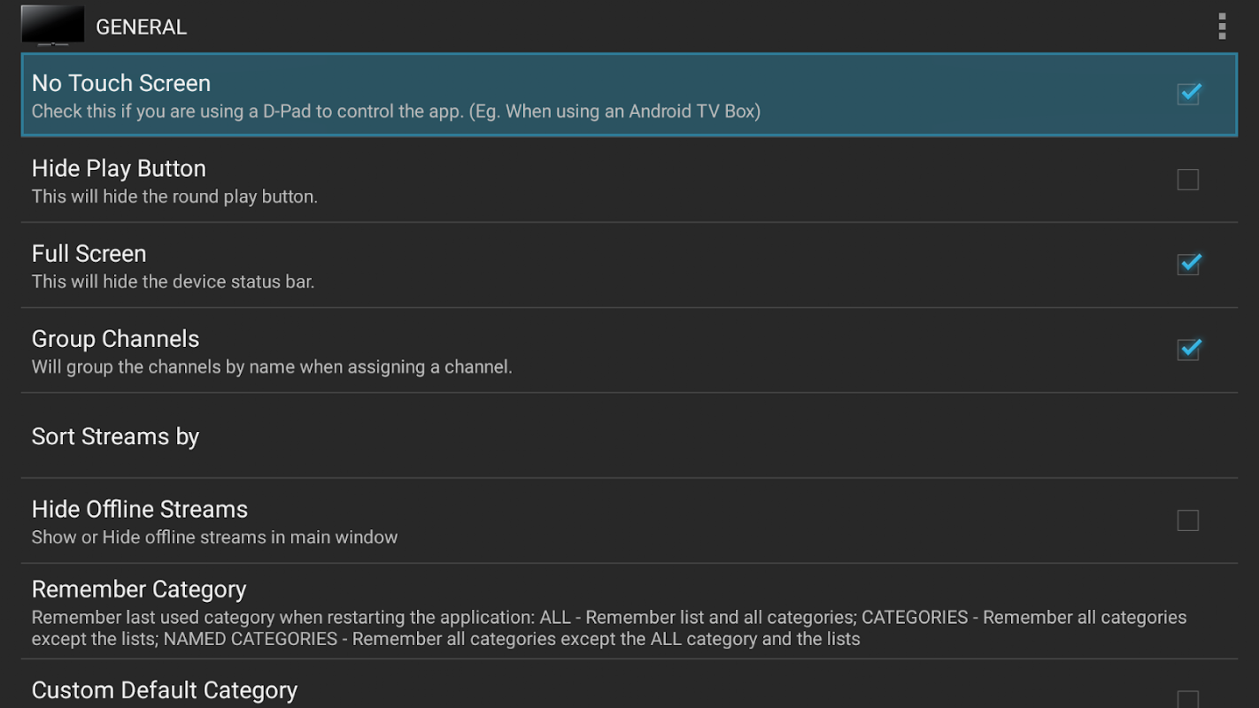Screen dimensions: 1259x708
Task: Uncheck the No Touch Screen checkbox
Action: click(x=1188, y=93)
